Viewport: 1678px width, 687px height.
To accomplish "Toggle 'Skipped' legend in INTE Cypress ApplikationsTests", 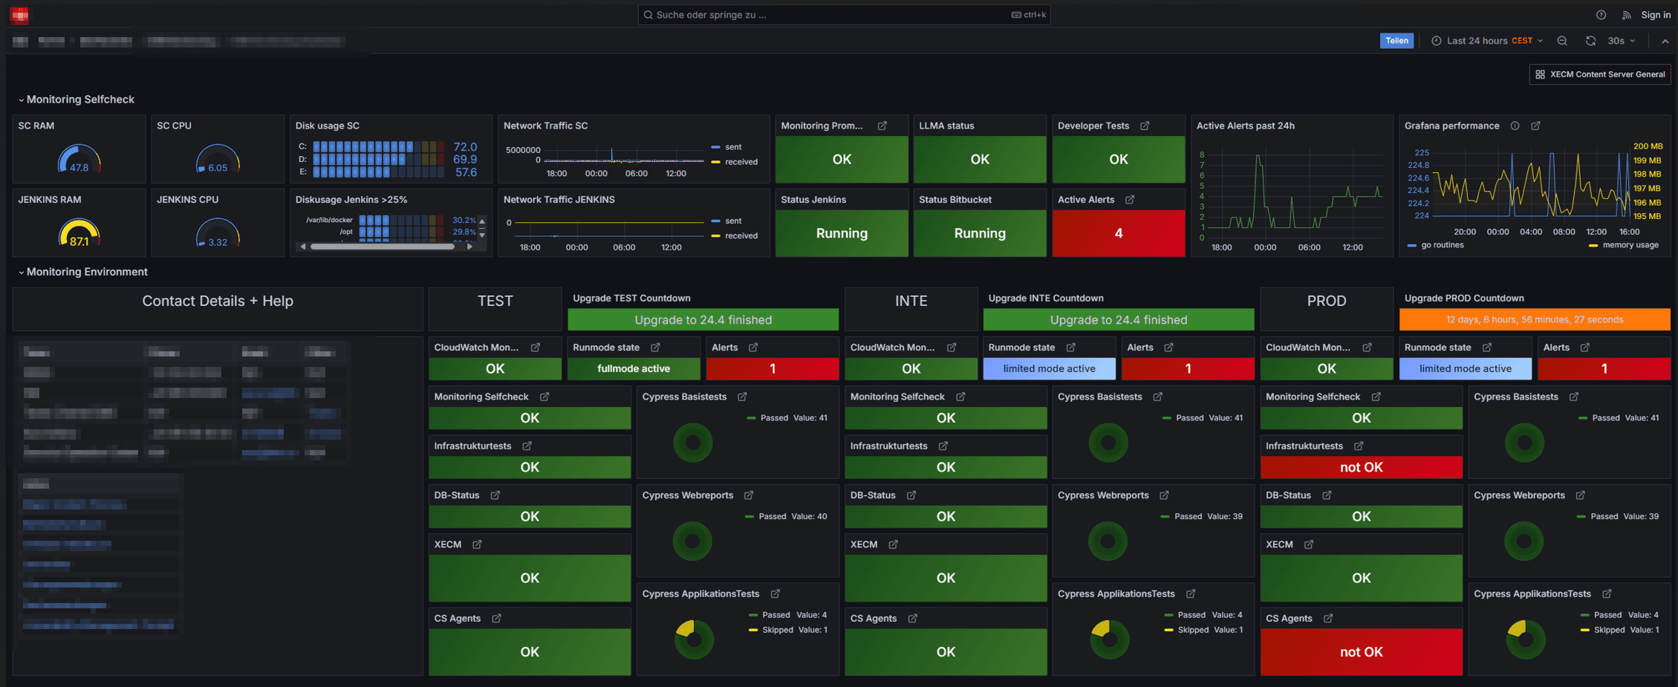I will (1193, 630).
